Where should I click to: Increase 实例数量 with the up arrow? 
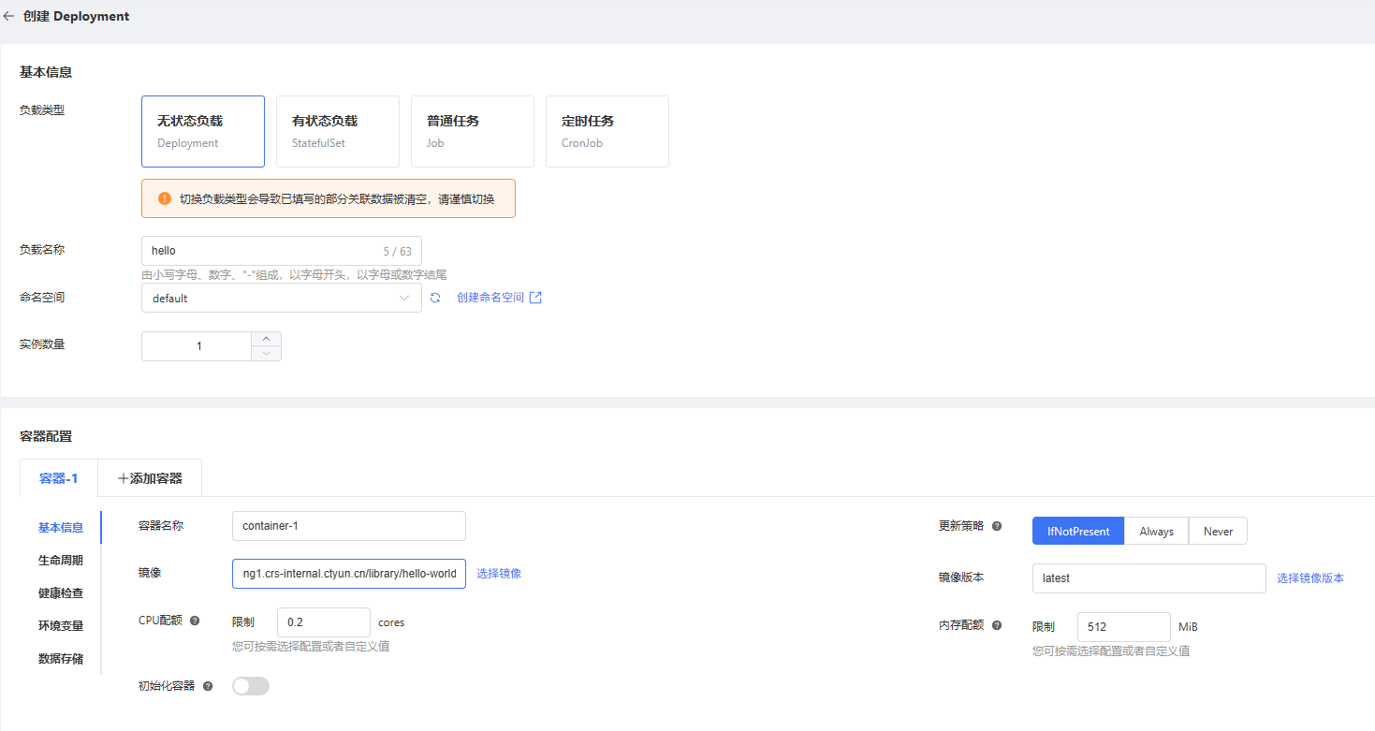pos(266,339)
